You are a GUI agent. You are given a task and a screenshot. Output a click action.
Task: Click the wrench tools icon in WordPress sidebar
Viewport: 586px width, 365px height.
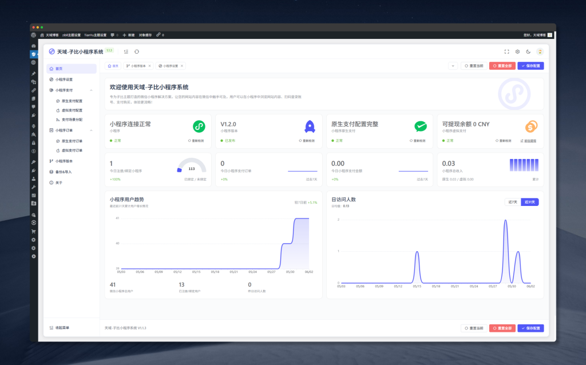pyautogui.click(x=34, y=187)
